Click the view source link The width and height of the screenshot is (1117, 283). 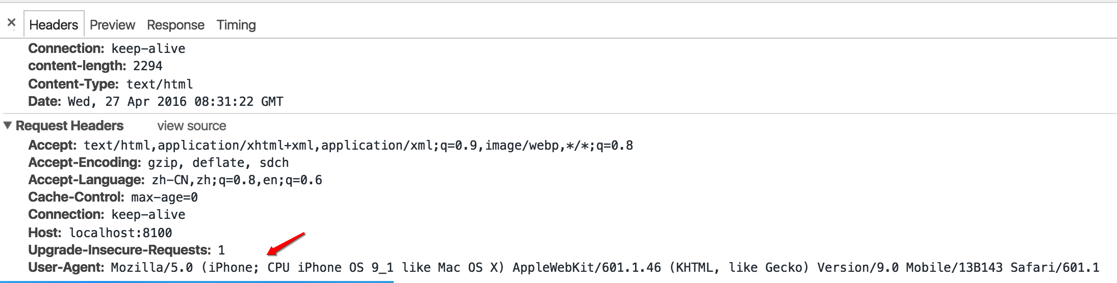pyautogui.click(x=191, y=126)
